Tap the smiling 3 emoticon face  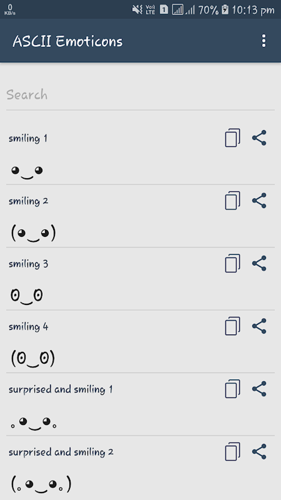point(27,296)
